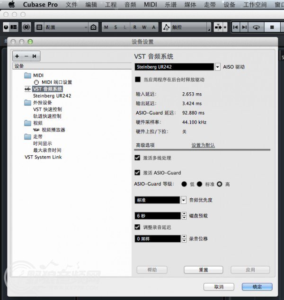Open the Apple menu
The width and height of the screenshot is (284, 300).
coord(12,4)
